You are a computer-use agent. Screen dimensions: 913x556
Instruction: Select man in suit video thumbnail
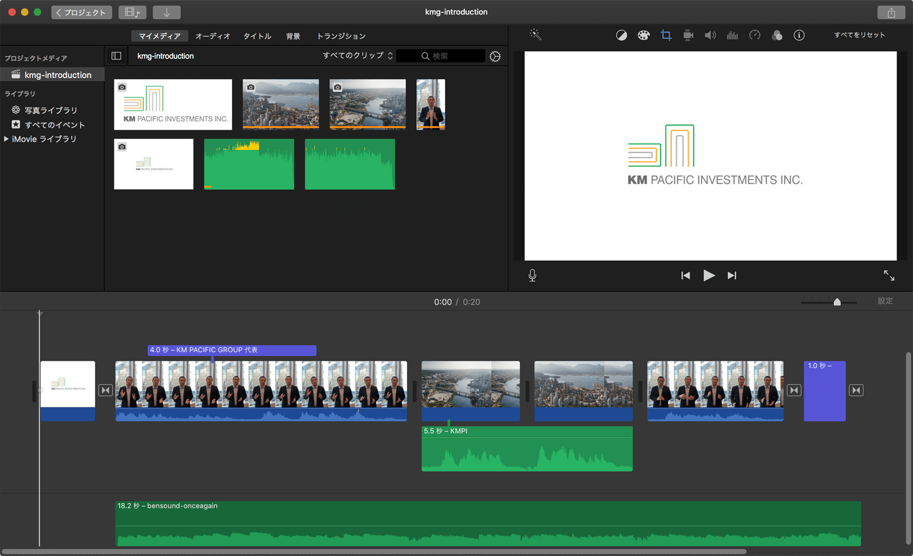point(431,104)
